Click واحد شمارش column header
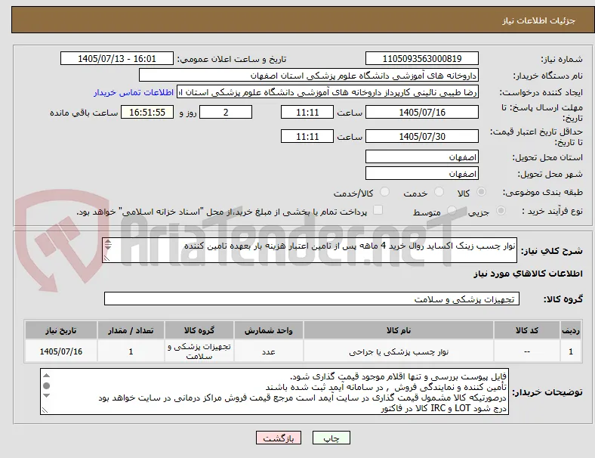595x458 pixels. pos(268,330)
